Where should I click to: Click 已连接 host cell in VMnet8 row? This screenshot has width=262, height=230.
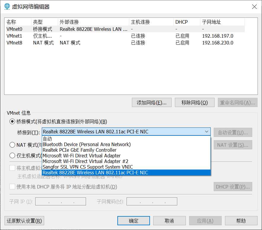(x=138, y=43)
